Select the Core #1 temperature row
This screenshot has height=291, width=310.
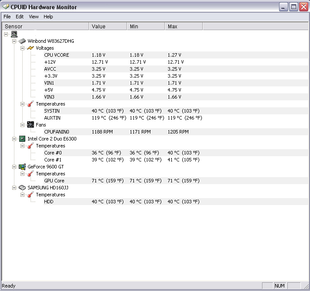176,160
